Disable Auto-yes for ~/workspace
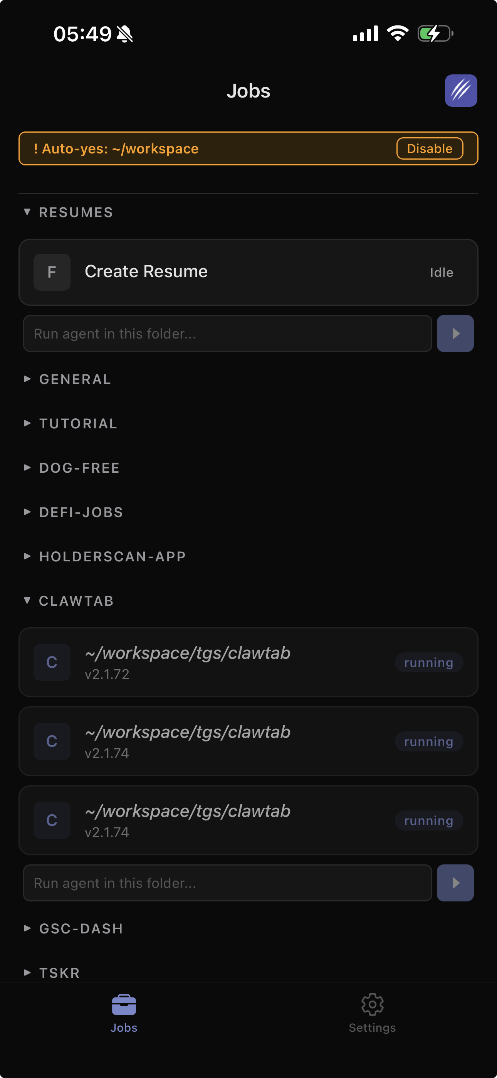The width and height of the screenshot is (497, 1078). [429, 148]
